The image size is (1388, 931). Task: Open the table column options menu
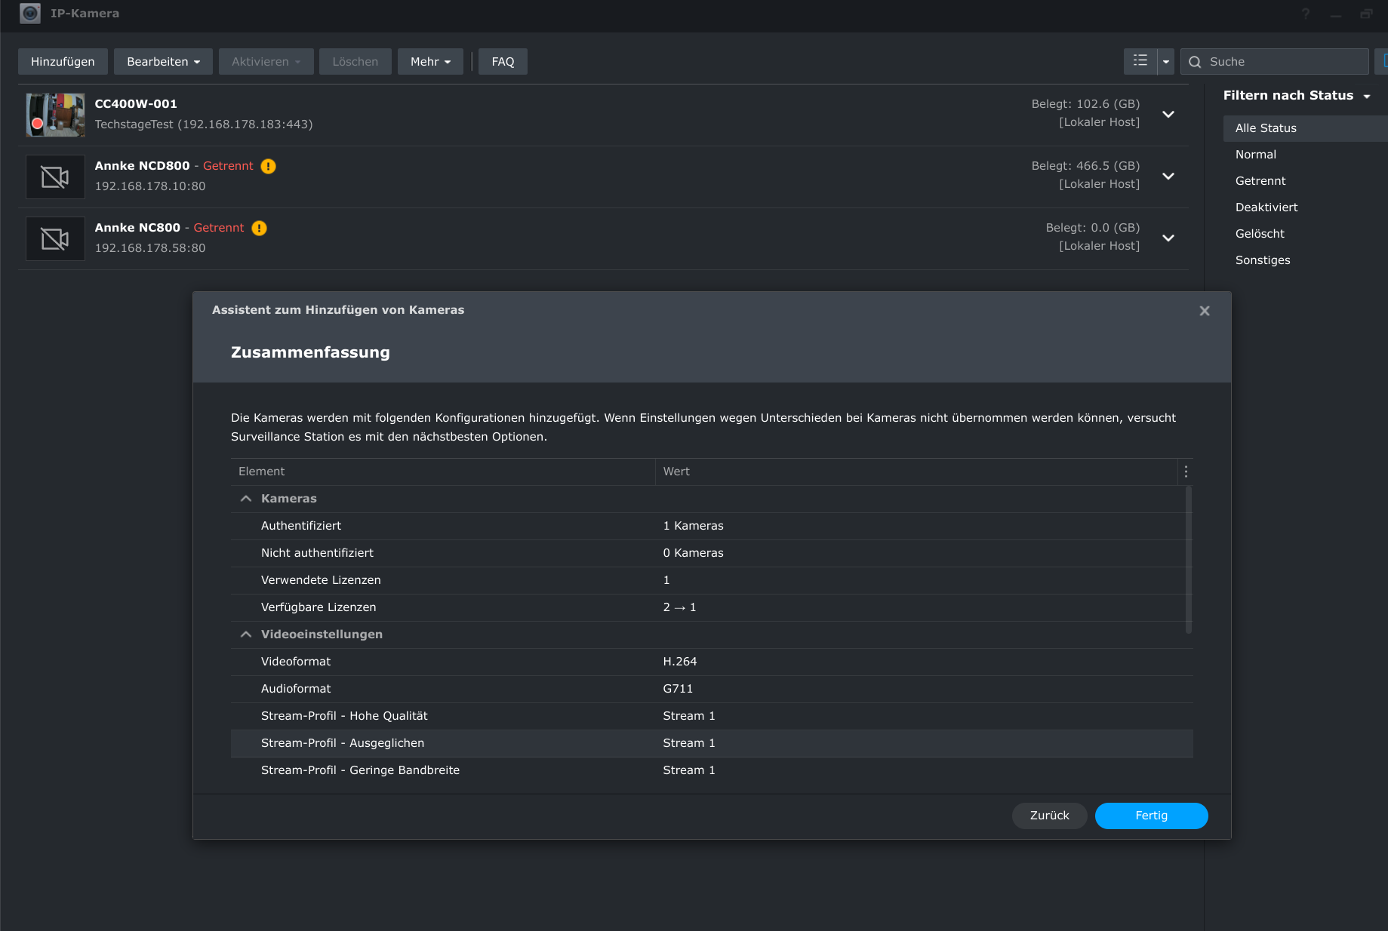1186,472
